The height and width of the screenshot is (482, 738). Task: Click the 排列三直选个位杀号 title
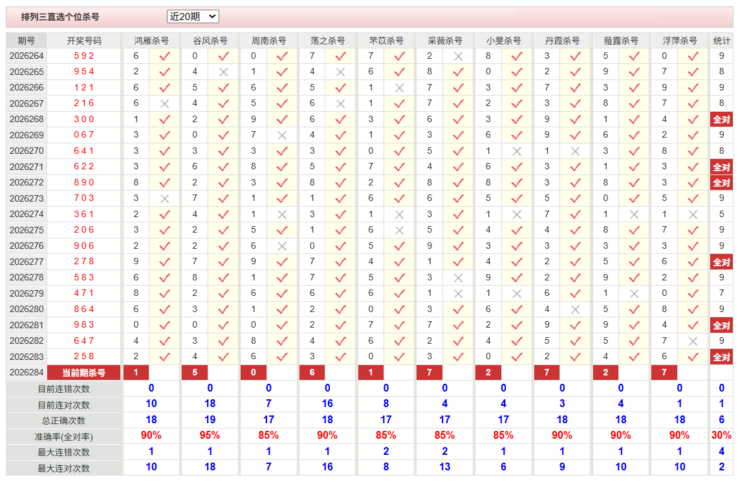coord(60,17)
